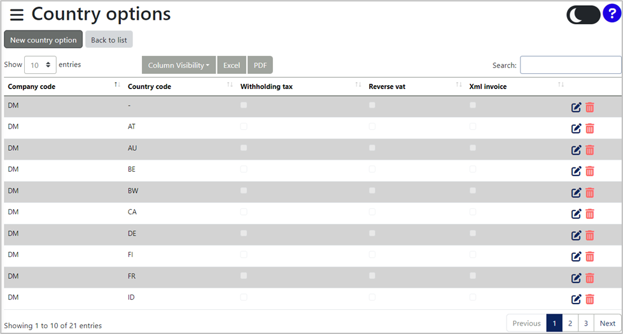623x334 pixels.
Task: Check Reverse vat box for BW row
Action: (x=372, y=191)
